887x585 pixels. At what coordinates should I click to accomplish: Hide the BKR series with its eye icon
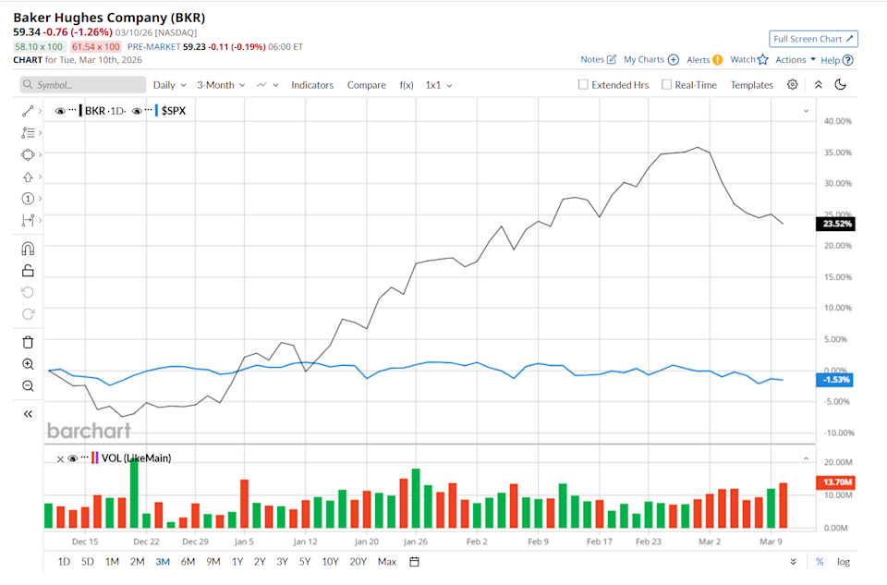61,111
